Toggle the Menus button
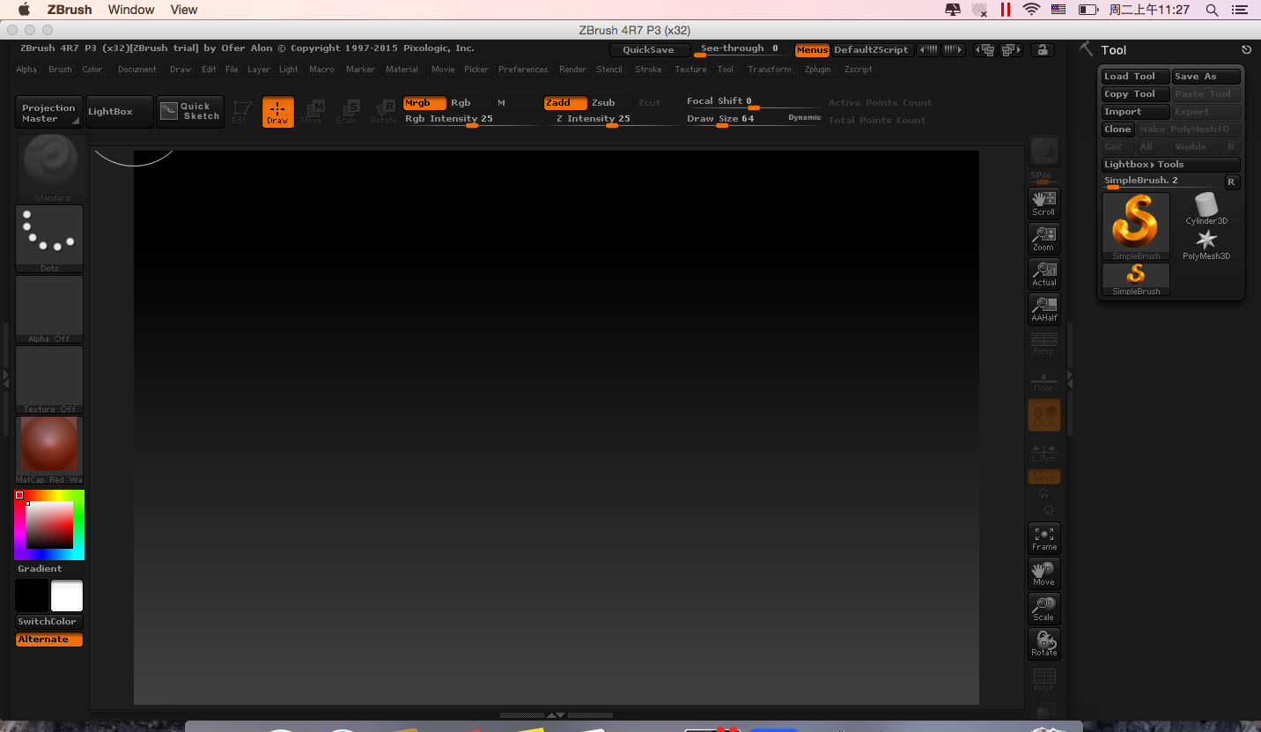The image size is (1261, 732). 812,50
